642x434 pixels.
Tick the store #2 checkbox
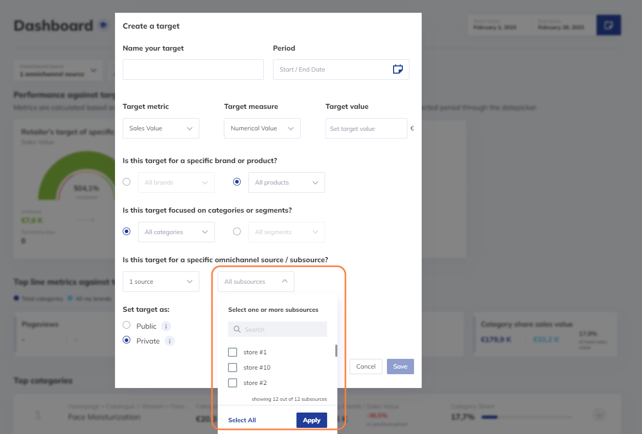coord(233,383)
